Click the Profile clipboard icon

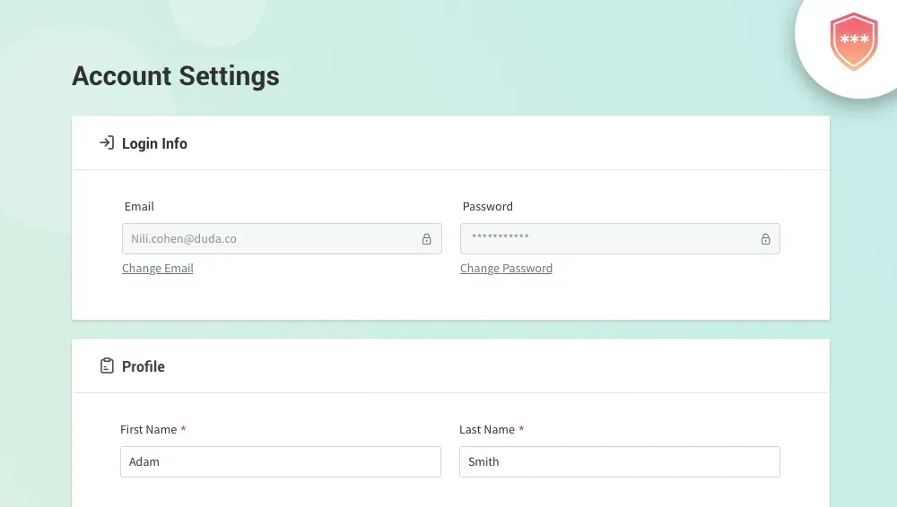click(x=107, y=365)
